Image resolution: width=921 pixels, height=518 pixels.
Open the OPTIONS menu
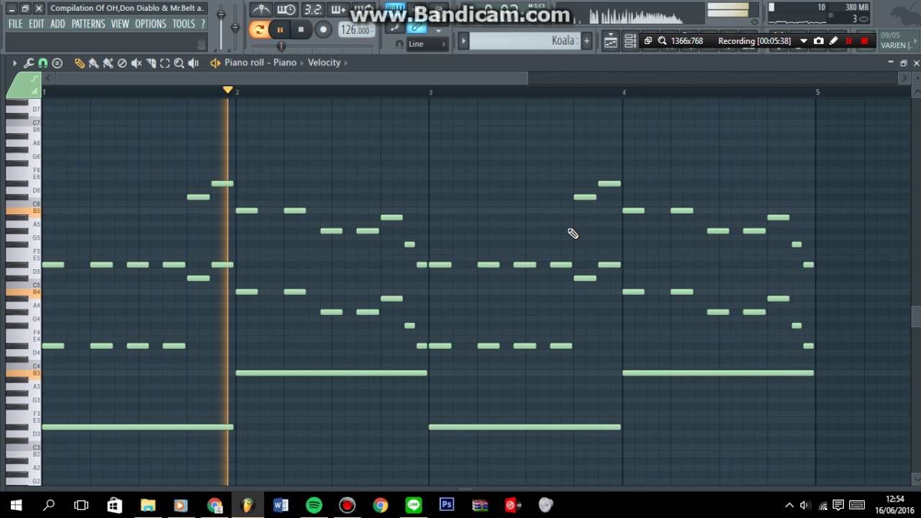(150, 24)
